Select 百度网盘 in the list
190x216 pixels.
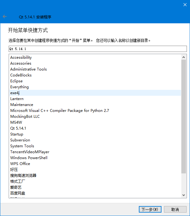(x=95, y=193)
